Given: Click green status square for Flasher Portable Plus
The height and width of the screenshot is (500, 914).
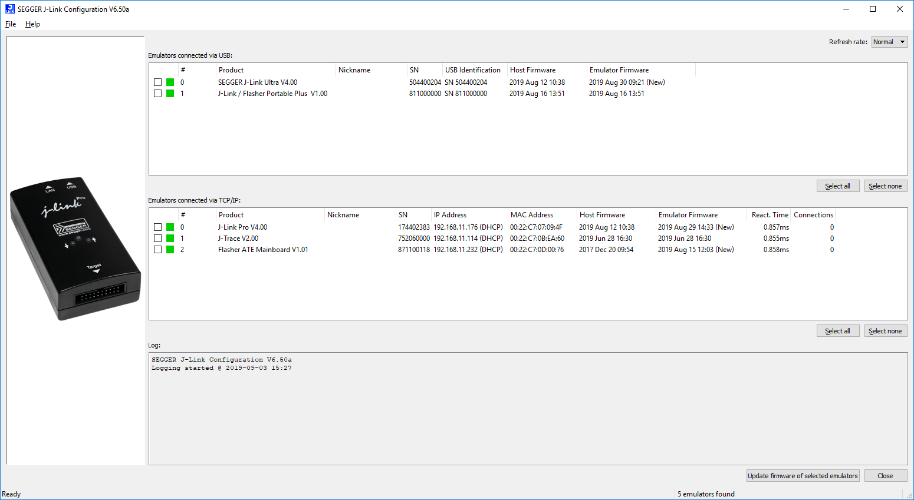Looking at the screenshot, I should point(170,94).
